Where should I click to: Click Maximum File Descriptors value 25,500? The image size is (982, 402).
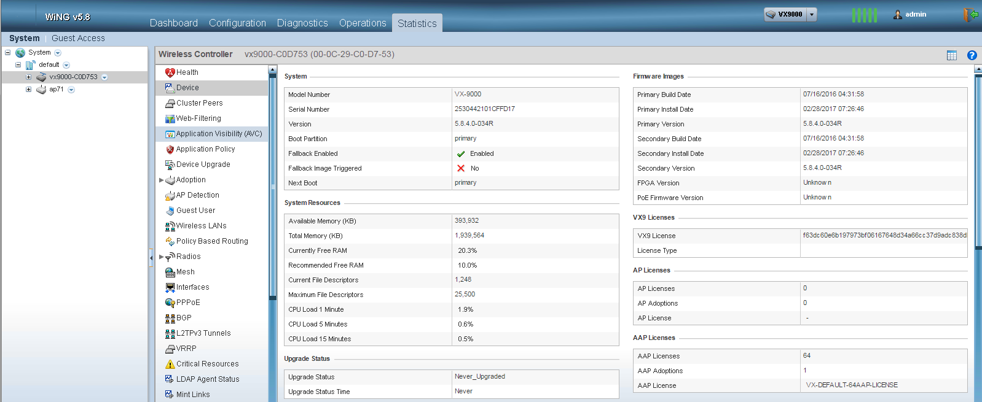[465, 295]
